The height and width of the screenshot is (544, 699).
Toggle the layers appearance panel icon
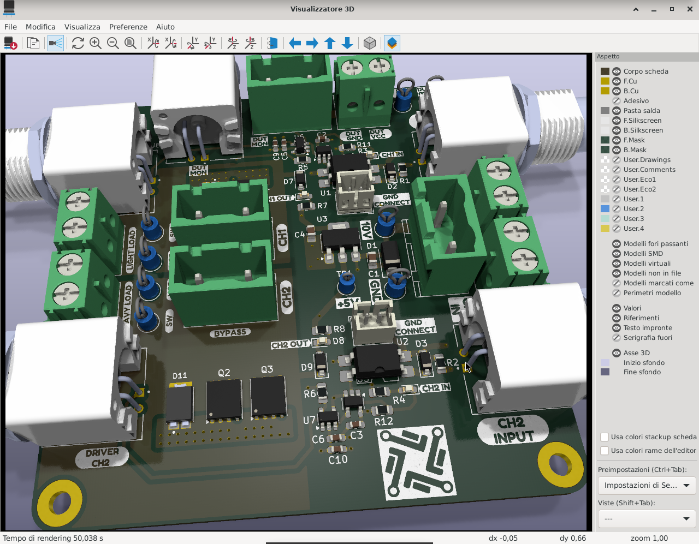pyautogui.click(x=392, y=43)
